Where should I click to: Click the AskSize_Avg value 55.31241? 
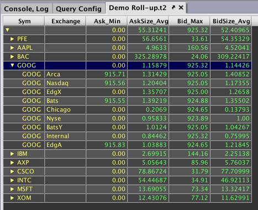tap(152, 30)
